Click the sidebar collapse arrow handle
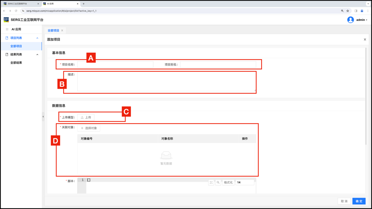The width and height of the screenshot is (372, 209). 43,117
